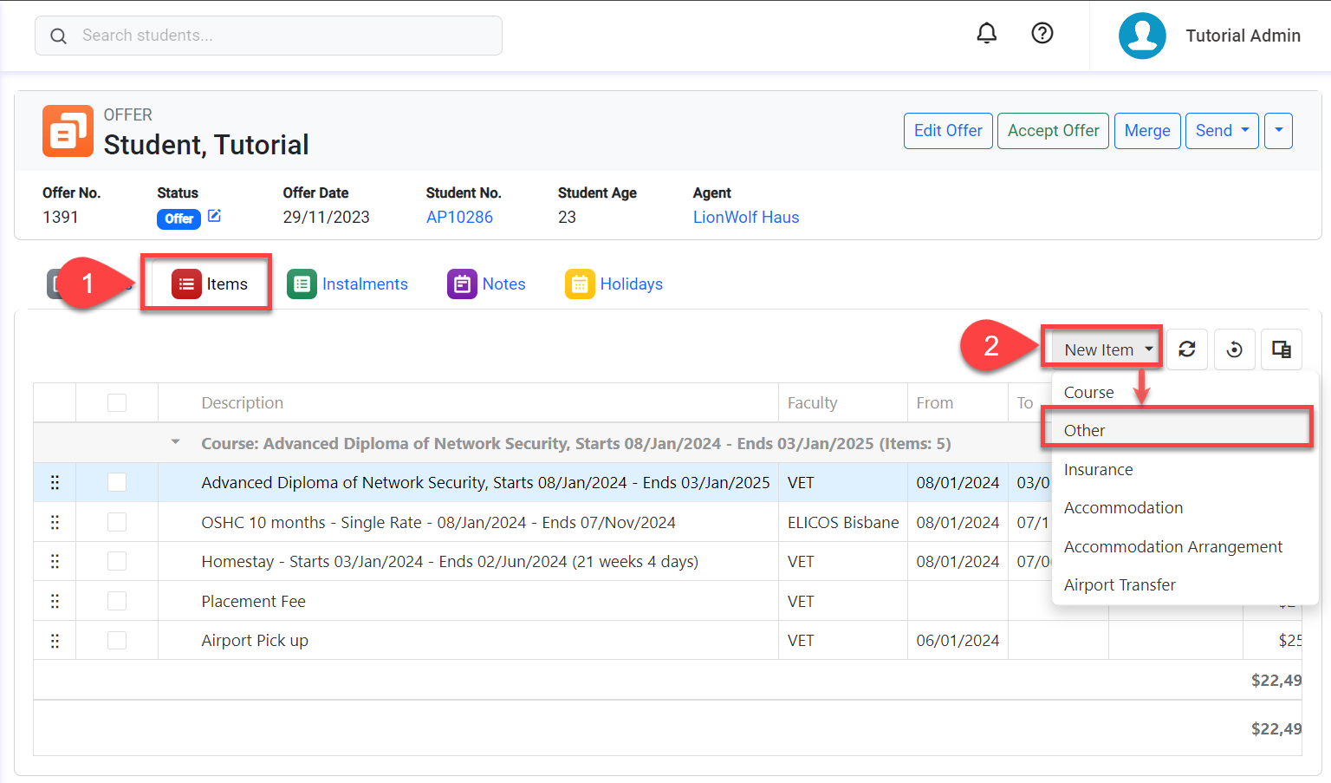1331x783 pixels.
Task: Click the Merge button
Action: 1147,131
